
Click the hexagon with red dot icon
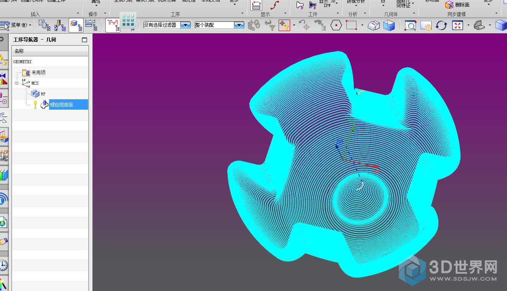point(336,26)
